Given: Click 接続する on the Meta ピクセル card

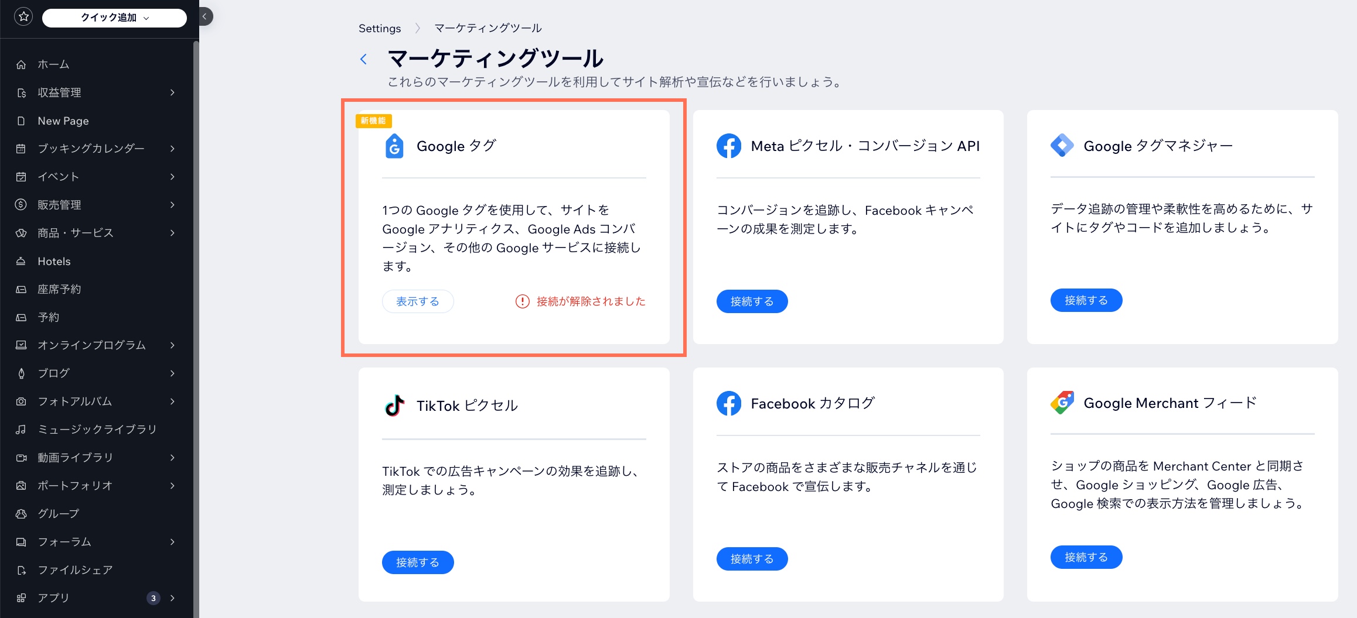Looking at the screenshot, I should (752, 301).
